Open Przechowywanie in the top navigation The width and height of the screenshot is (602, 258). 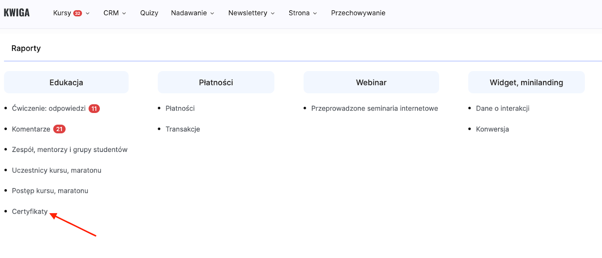pos(358,13)
